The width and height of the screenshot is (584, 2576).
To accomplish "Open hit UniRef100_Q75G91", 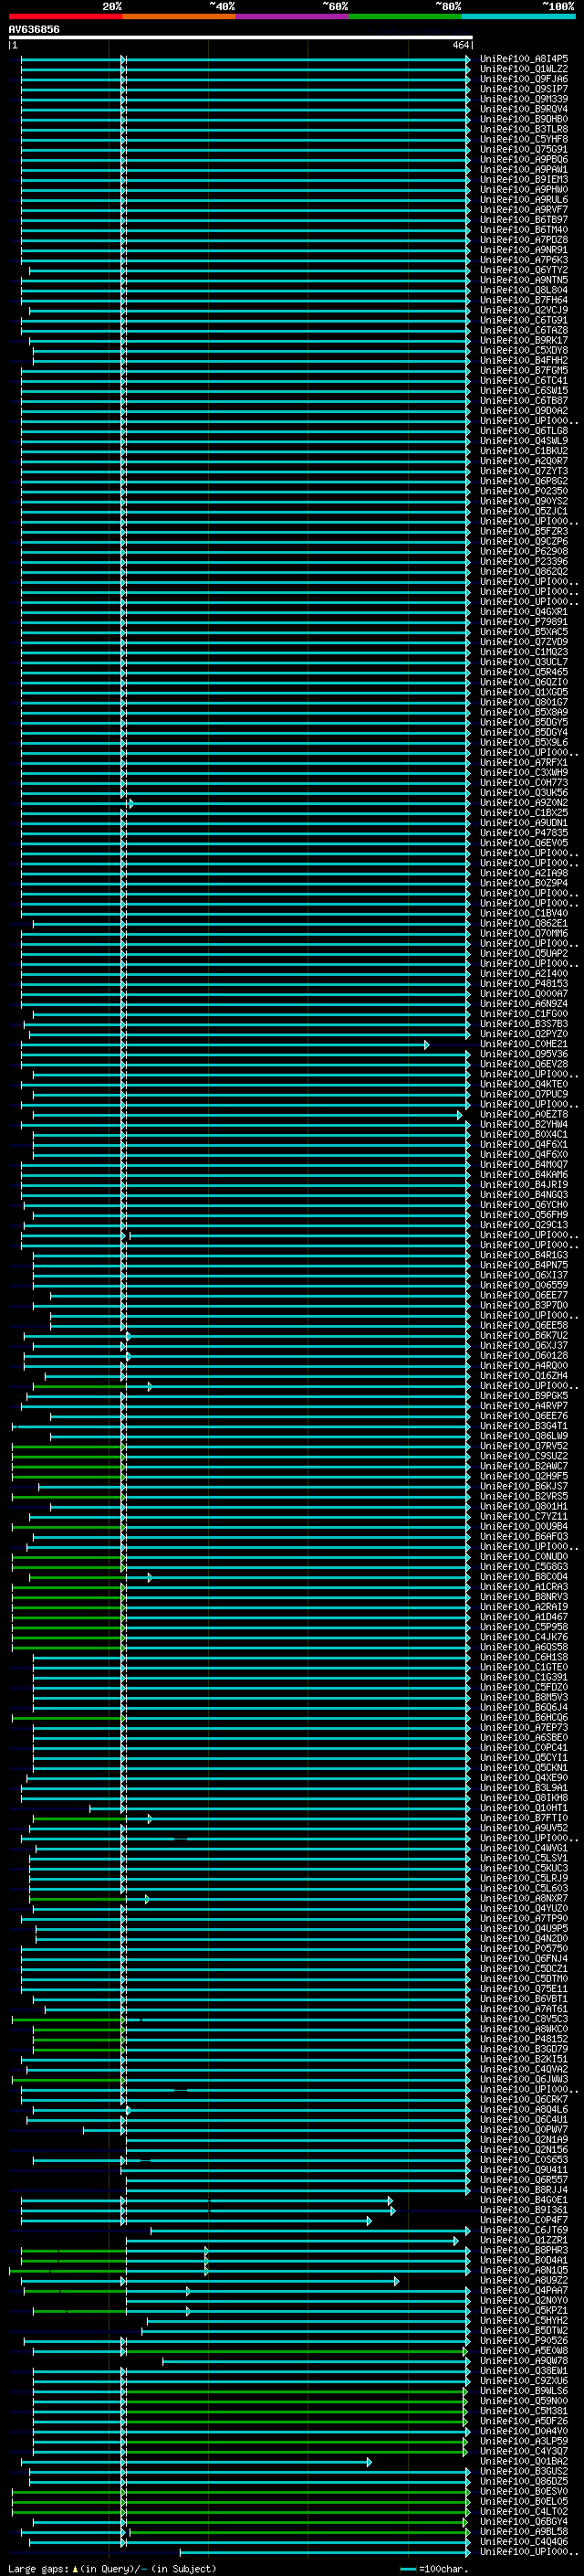I will tap(524, 149).
